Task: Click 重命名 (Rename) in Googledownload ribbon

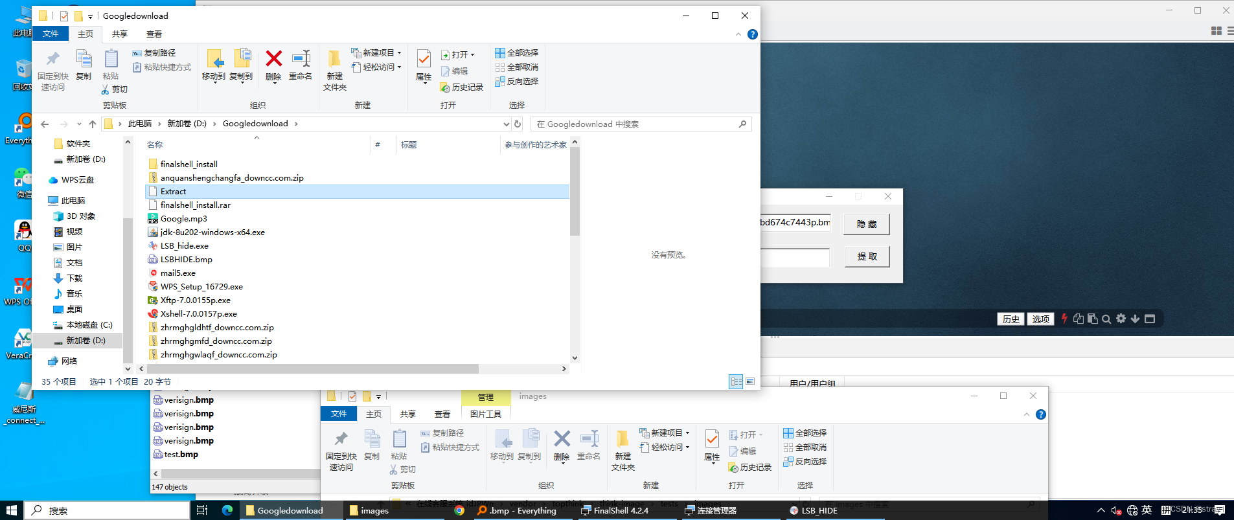Action: coord(301,65)
